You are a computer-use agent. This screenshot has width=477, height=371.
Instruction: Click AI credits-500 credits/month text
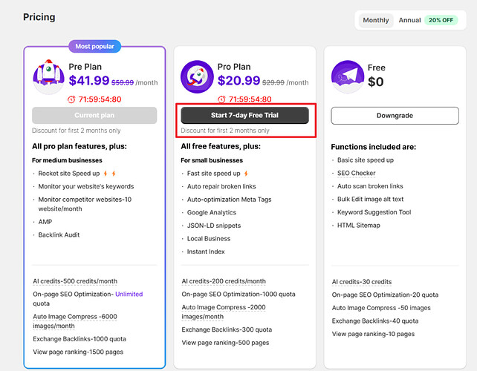point(74,281)
